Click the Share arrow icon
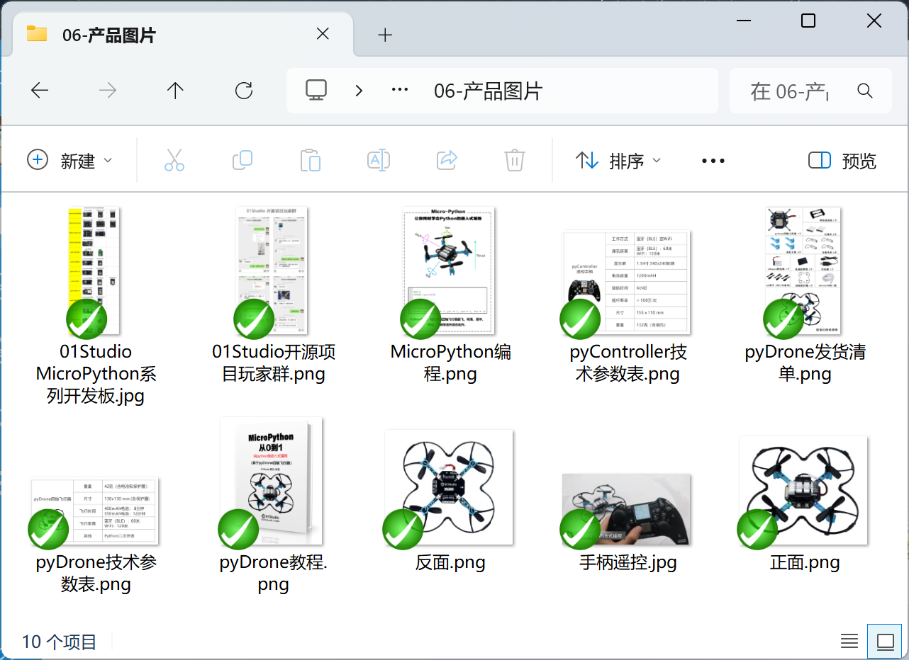909x660 pixels. click(447, 160)
